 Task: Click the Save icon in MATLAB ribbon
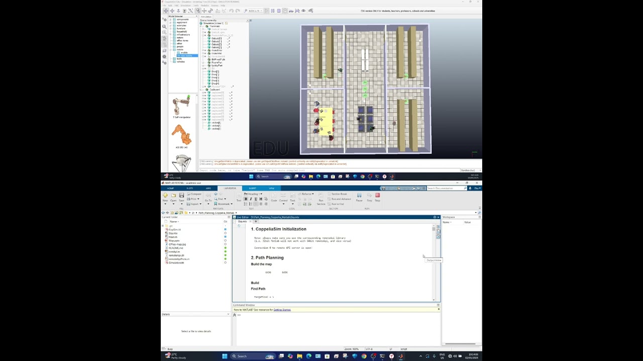pos(181,195)
